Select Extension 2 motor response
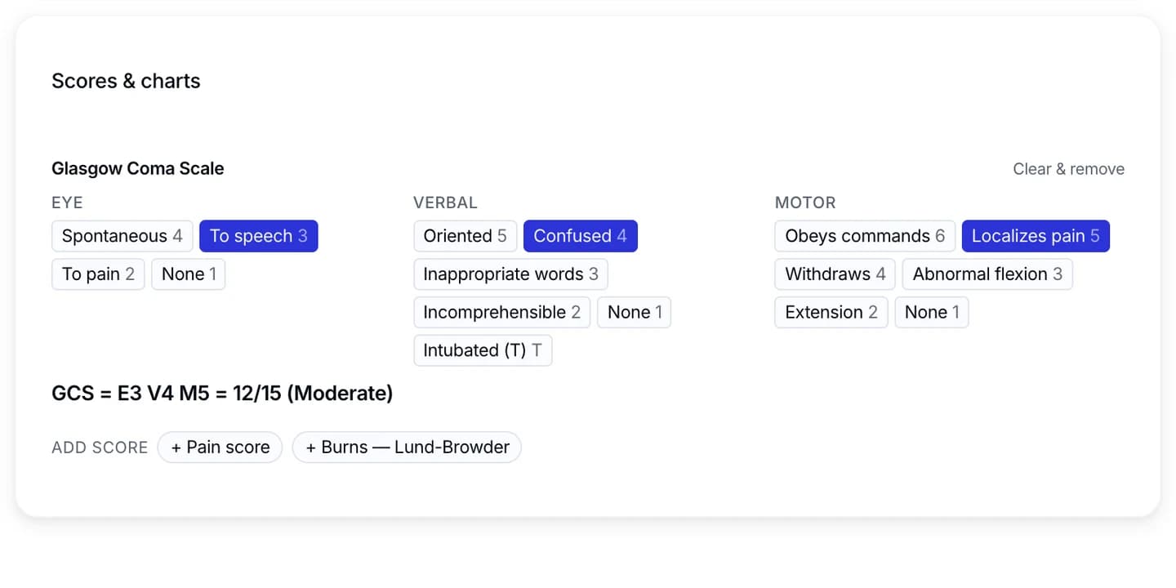The width and height of the screenshot is (1176, 588). point(831,312)
